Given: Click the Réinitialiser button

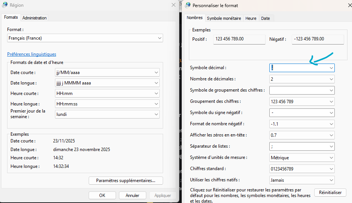Looking at the screenshot, I should [x=330, y=193].
